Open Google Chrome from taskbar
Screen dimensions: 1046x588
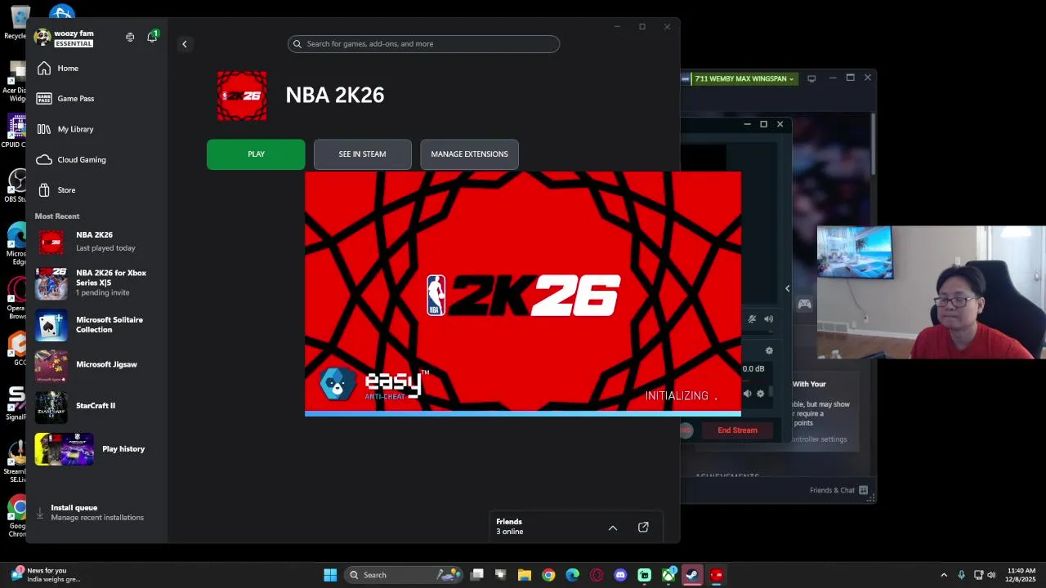pos(548,575)
